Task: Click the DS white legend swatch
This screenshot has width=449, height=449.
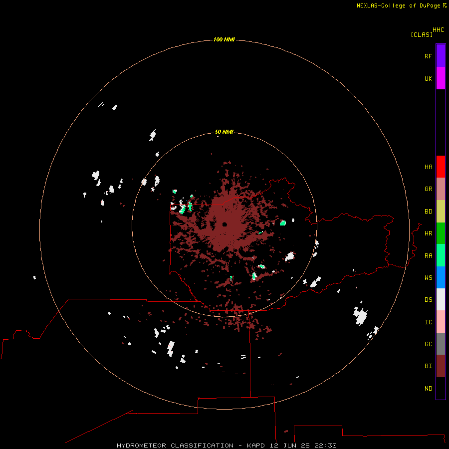Action: tap(441, 299)
